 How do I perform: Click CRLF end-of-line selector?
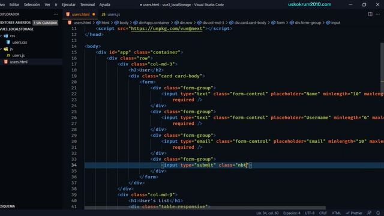click(x=323, y=213)
